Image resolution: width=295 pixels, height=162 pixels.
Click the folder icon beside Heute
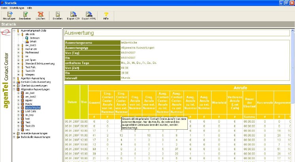coord(23,104)
